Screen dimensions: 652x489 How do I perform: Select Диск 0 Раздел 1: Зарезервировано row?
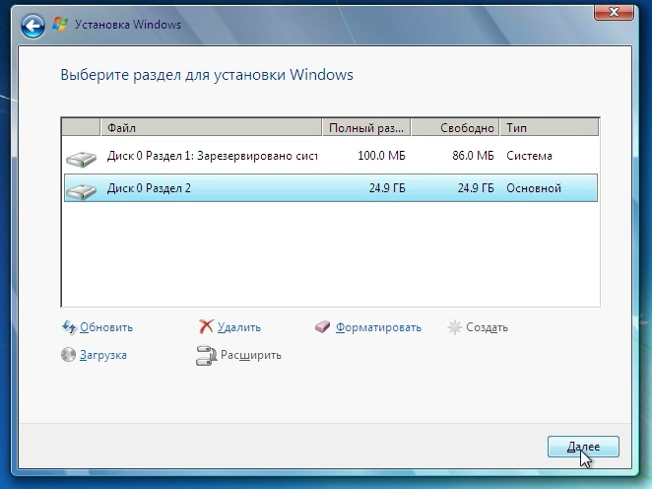click(331, 156)
